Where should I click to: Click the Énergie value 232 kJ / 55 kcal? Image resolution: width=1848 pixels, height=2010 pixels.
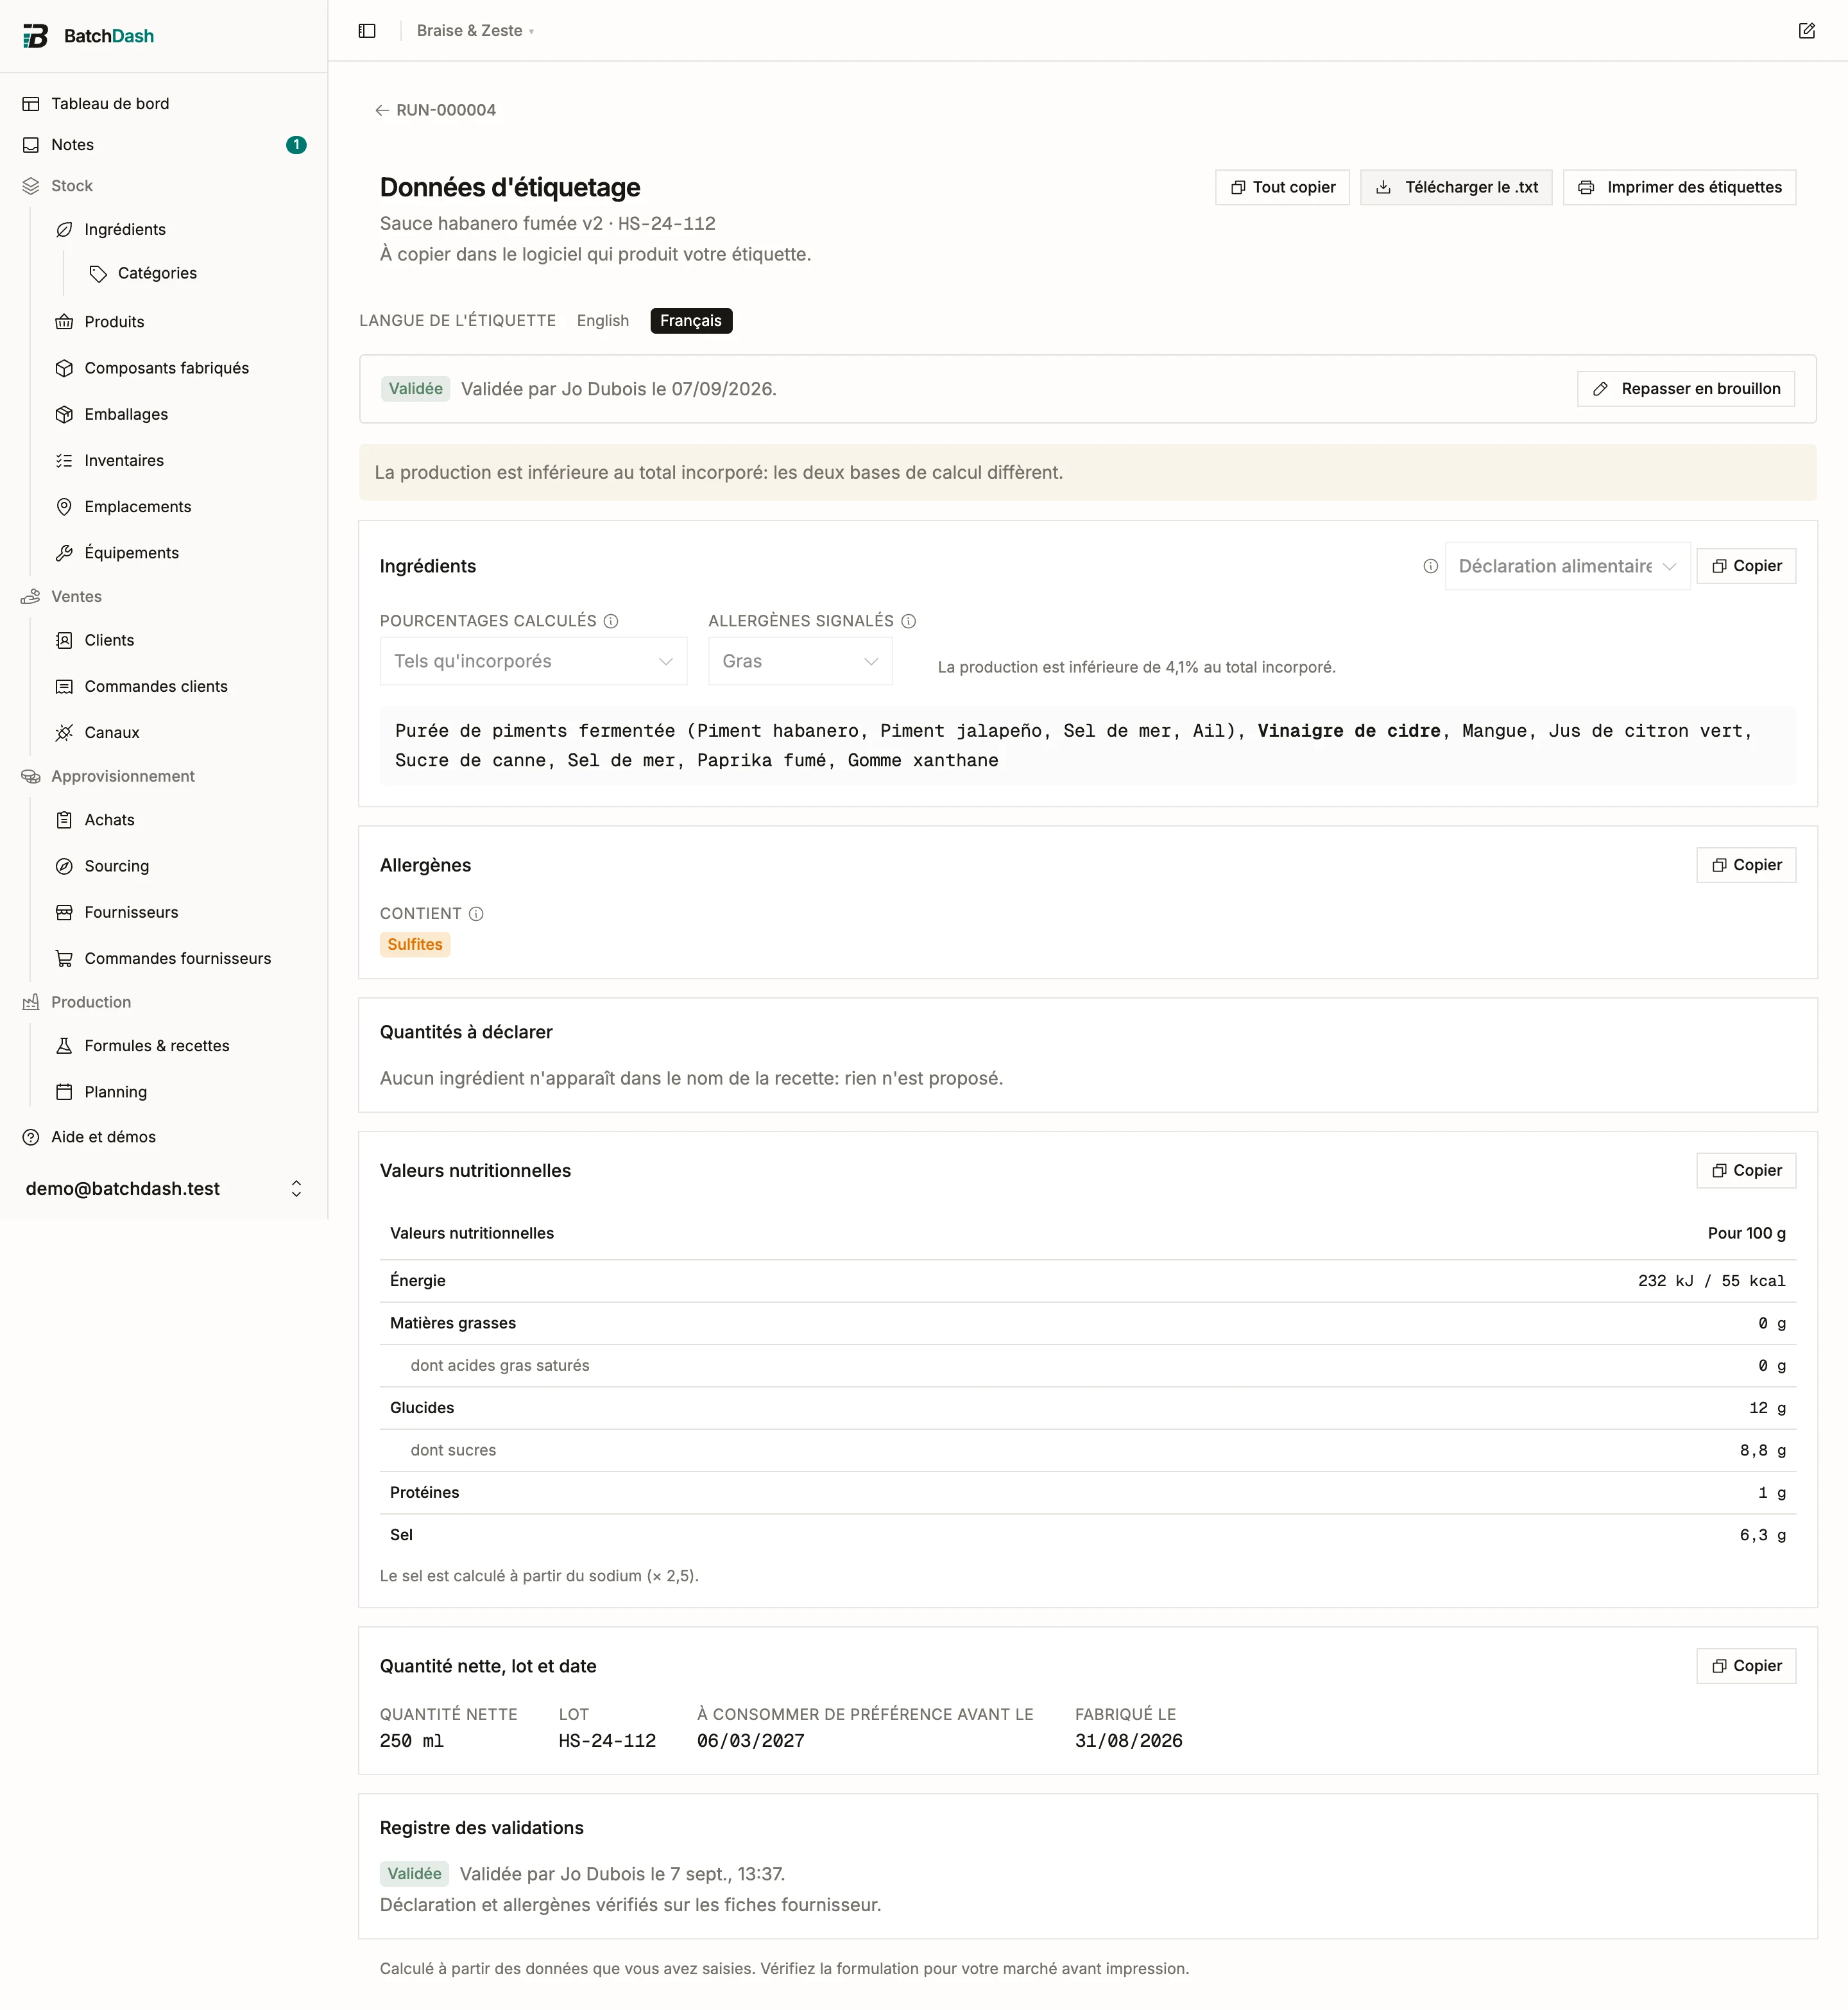pos(1711,1281)
